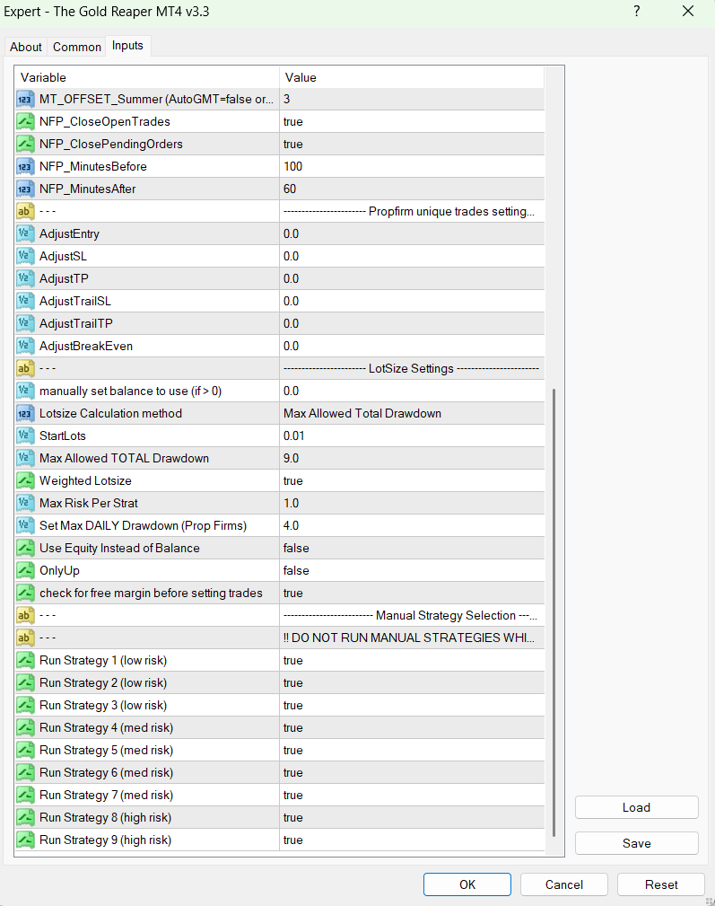Click the icon beside NFP_MinutesBefore

tap(25, 166)
